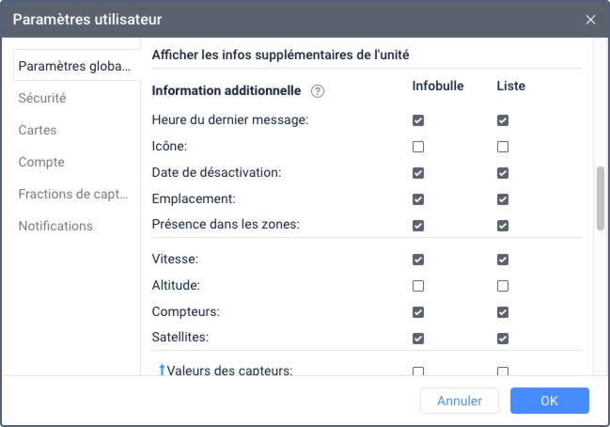Toggle Emplacement Infobulle checkbox
610x427 pixels.
click(x=418, y=199)
